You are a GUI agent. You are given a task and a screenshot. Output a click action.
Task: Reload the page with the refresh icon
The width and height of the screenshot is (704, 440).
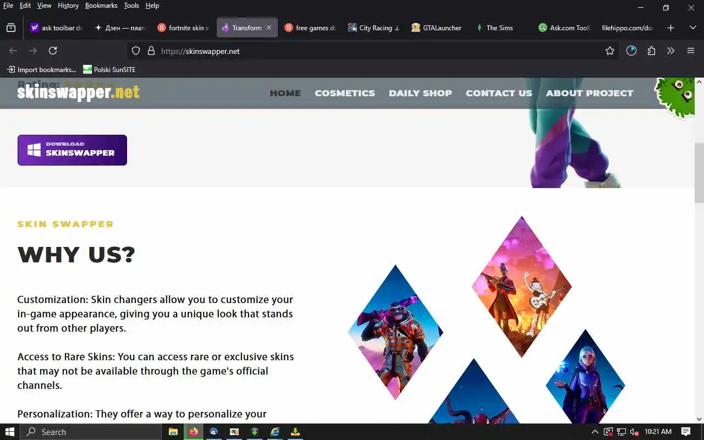pos(53,51)
